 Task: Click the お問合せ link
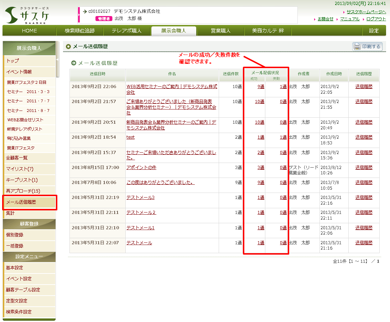[325, 19]
